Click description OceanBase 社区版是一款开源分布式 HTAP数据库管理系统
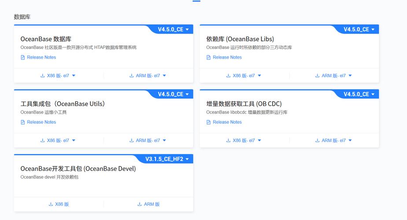 pos(78,48)
